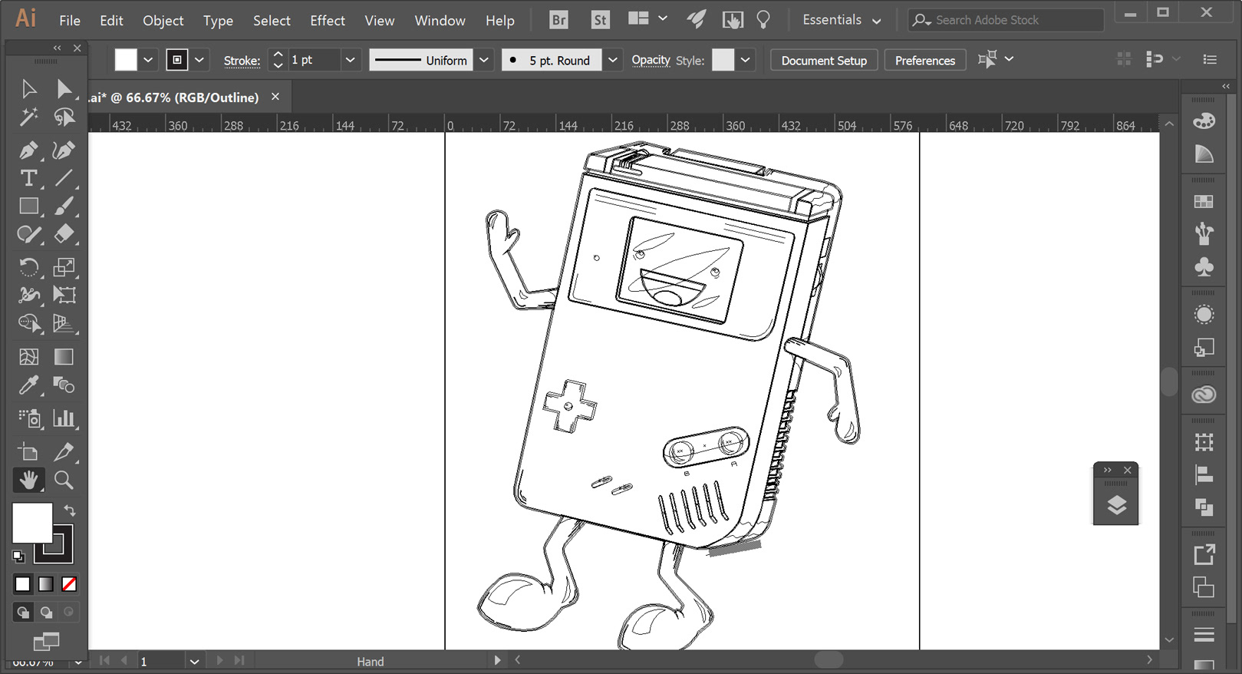Open Adobe Stock button
The height and width of the screenshot is (674, 1242).
(x=600, y=20)
